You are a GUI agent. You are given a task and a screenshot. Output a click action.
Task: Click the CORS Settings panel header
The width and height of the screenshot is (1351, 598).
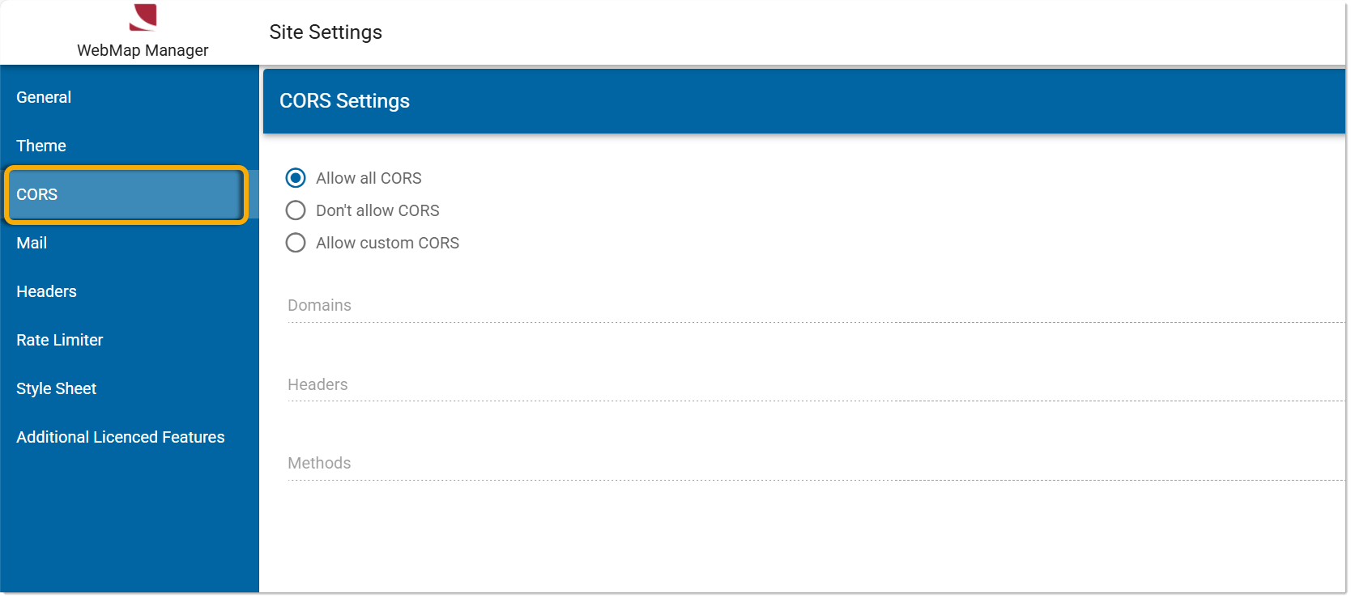point(803,101)
